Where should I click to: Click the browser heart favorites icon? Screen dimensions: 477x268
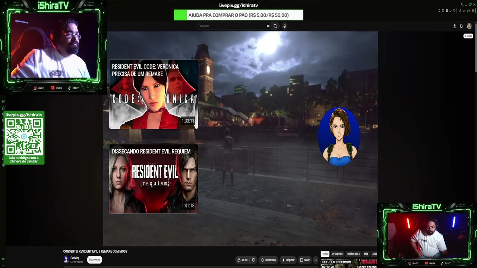pyautogui.click(x=454, y=11)
